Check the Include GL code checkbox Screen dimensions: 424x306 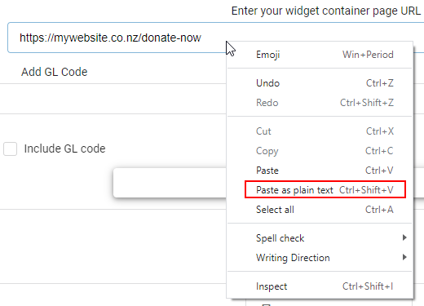pos(10,149)
